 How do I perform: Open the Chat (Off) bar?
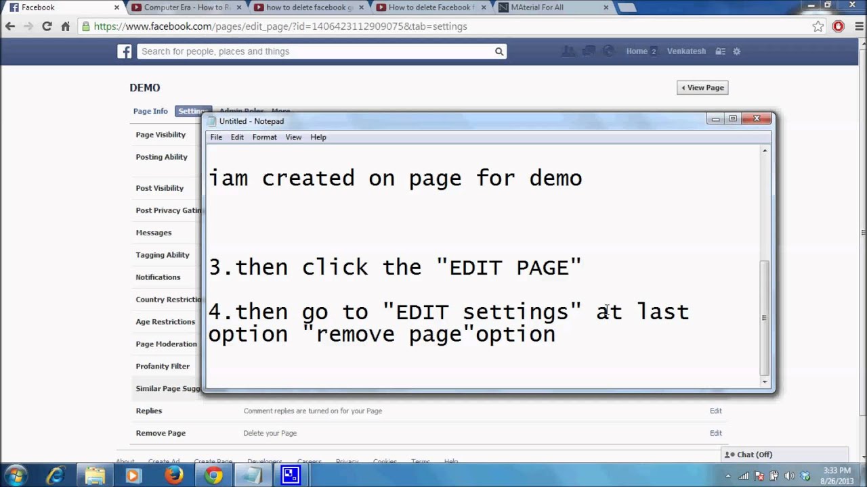784,455
